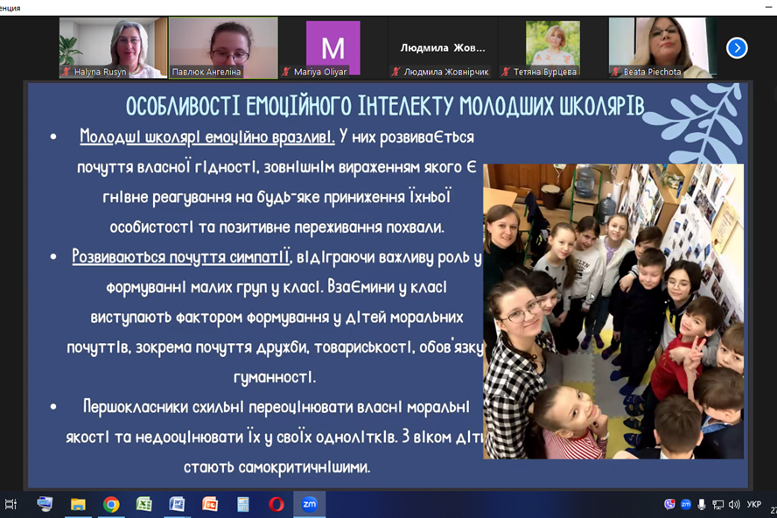Screen dimensions: 777x518
Task: Switch keyboard language from УКР
Action: [754, 505]
